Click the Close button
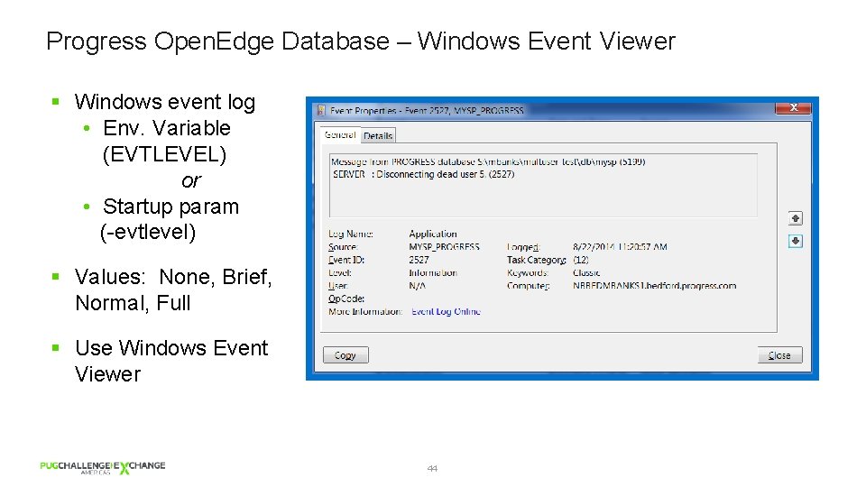The width and height of the screenshot is (866, 487). pos(779,355)
